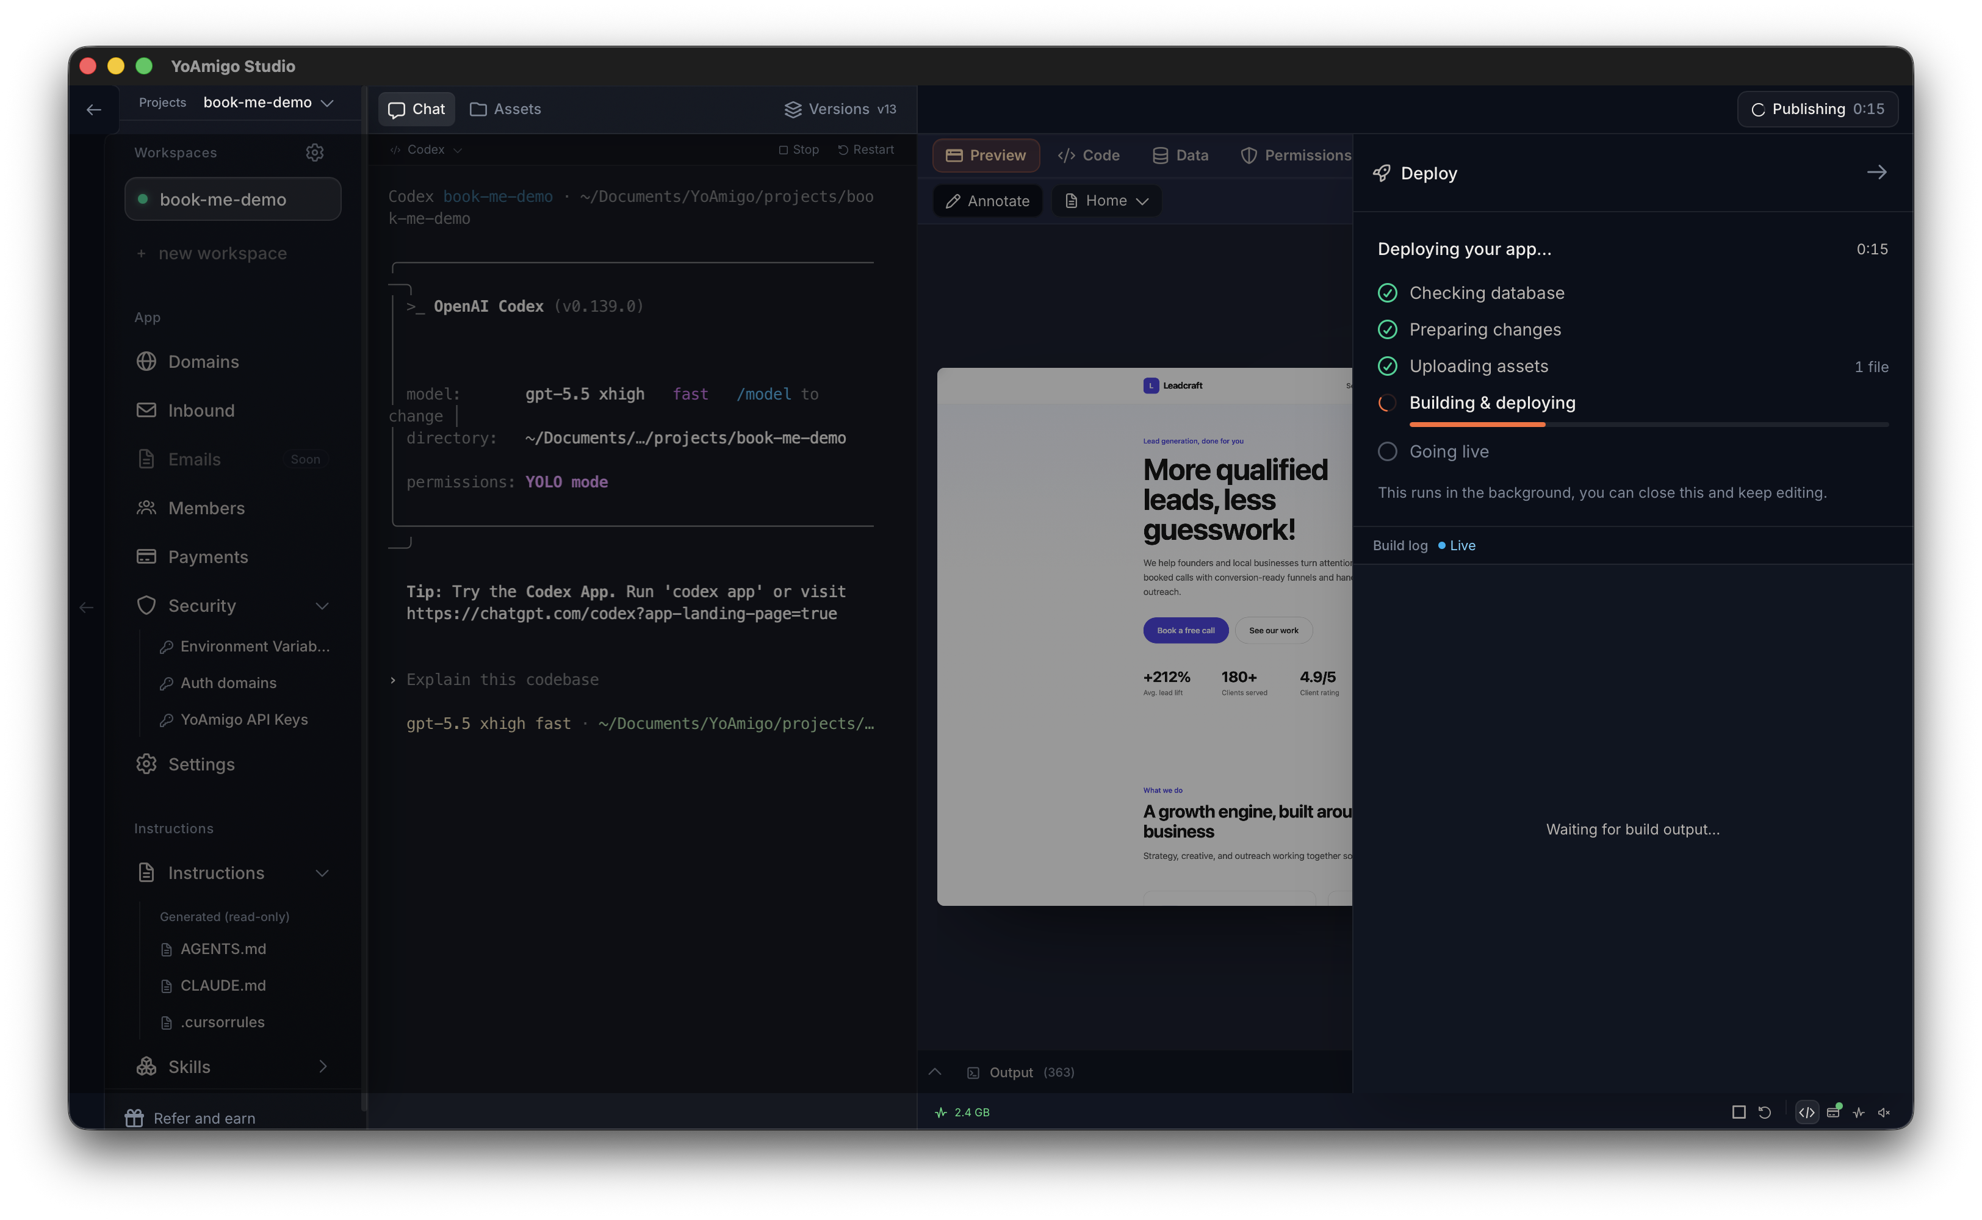Click the Deploy rocket icon
This screenshot has height=1220, width=1982.
click(x=1382, y=173)
